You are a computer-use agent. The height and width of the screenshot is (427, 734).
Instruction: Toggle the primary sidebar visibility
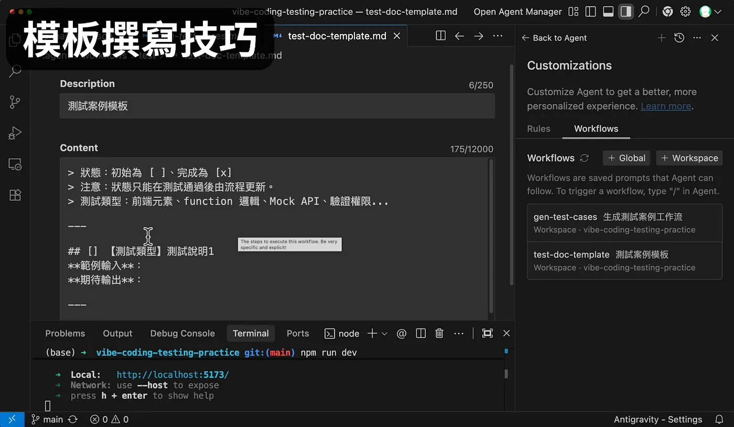tap(591, 12)
